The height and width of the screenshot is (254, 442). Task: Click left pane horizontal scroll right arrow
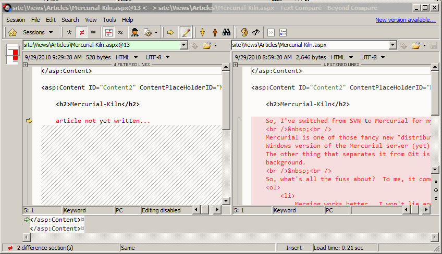tap(217, 210)
